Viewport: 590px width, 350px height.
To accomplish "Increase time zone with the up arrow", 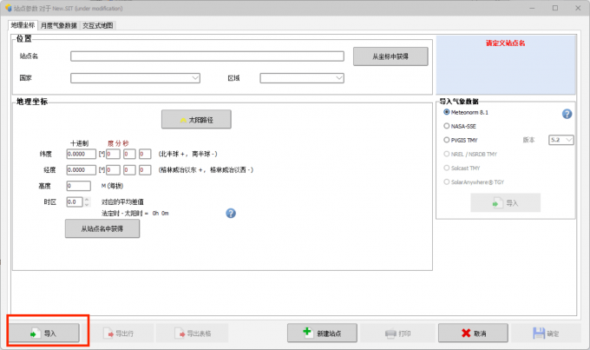I will click(x=87, y=199).
